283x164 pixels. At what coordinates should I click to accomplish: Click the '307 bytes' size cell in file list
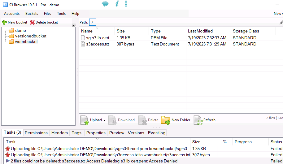point(125,44)
